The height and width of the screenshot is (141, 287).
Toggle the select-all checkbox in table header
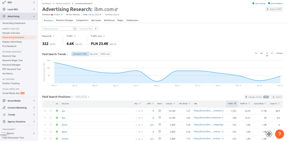51,104
